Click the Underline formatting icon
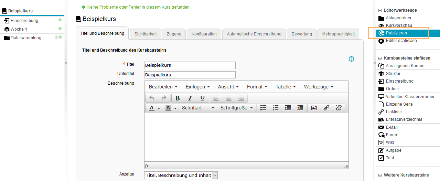The width and height of the screenshot is (440, 181). click(x=202, y=98)
